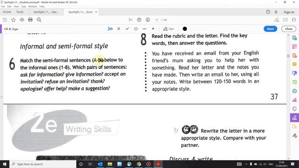Go to previous page arrow

pos(139,20)
